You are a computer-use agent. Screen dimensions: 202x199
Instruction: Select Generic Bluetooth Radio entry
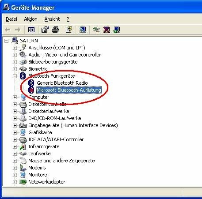(62, 83)
